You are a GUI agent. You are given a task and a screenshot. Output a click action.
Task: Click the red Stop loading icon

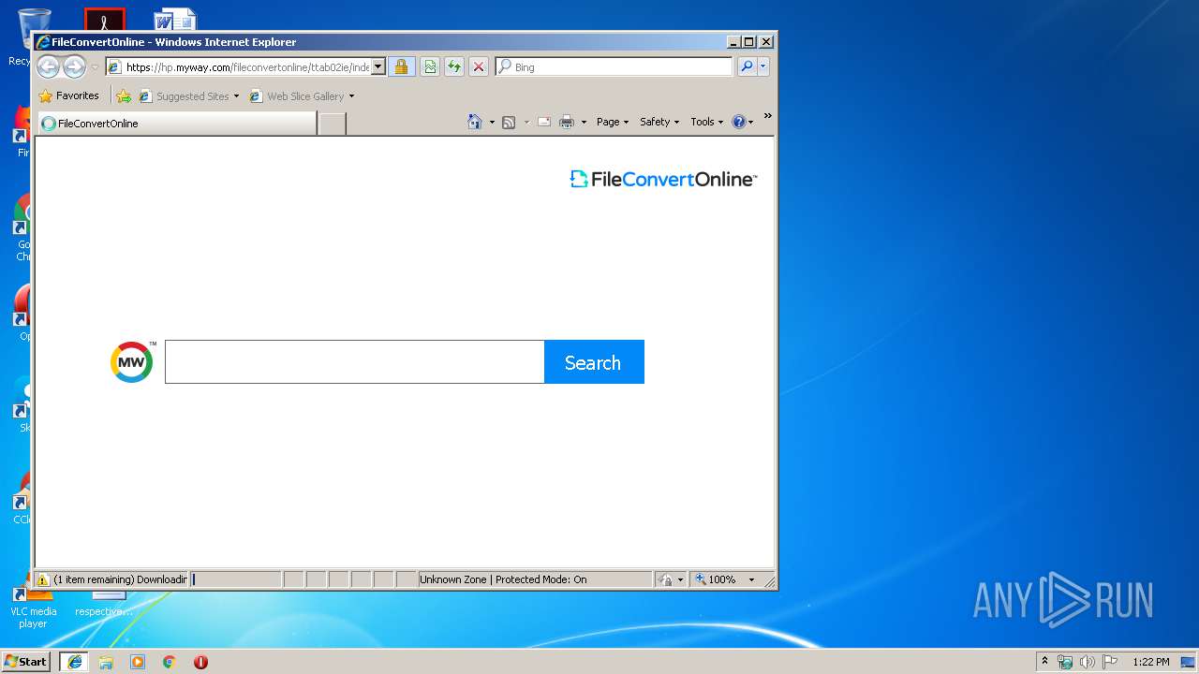click(x=479, y=67)
